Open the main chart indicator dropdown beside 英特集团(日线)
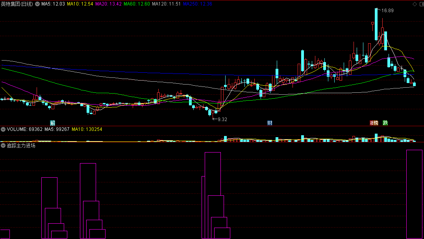 tap(37, 4)
